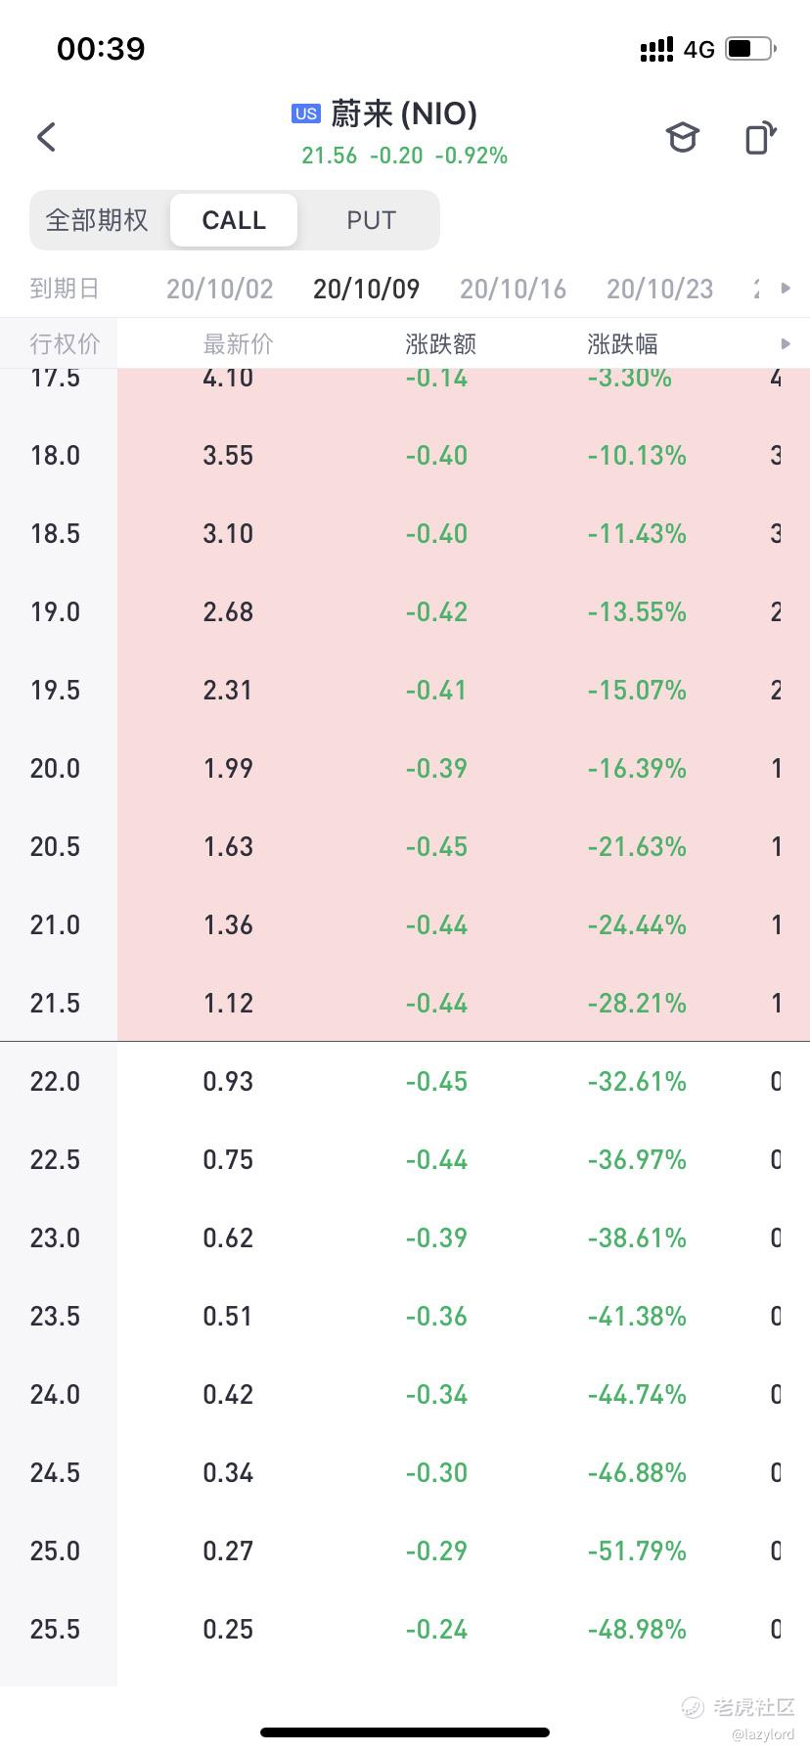Tap the rotate screen icon

click(x=760, y=137)
